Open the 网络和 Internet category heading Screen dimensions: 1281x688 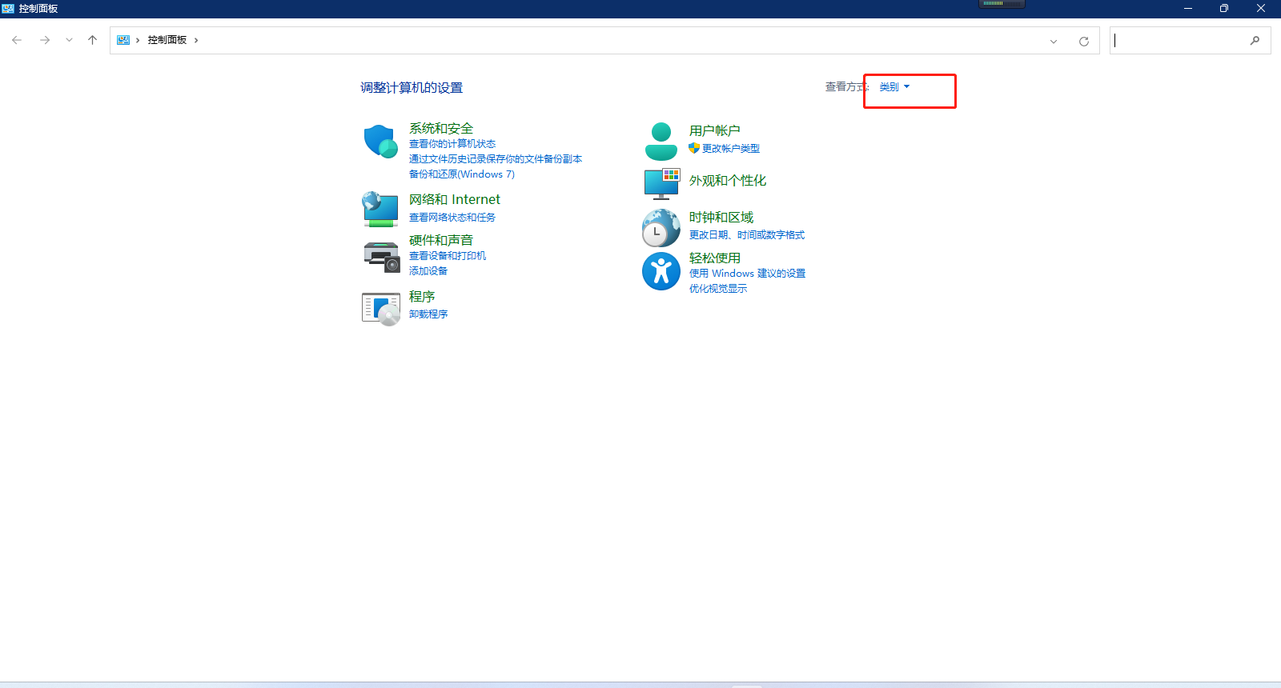[455, 199]
